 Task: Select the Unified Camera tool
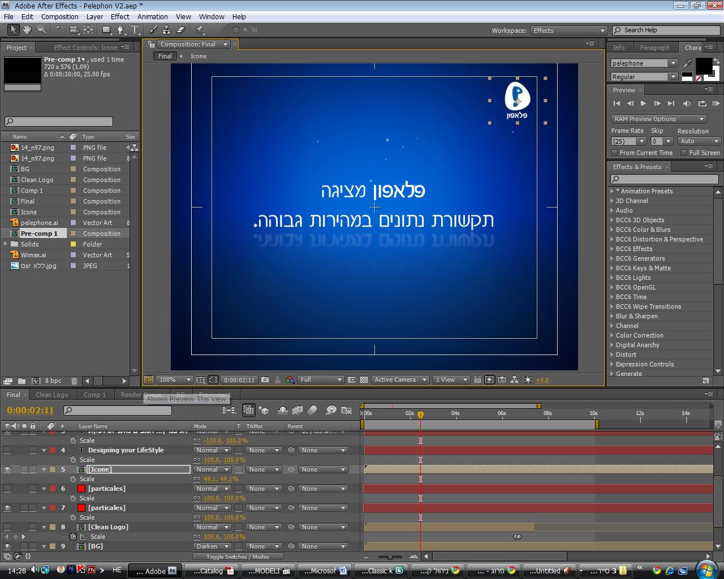(74, 30)
